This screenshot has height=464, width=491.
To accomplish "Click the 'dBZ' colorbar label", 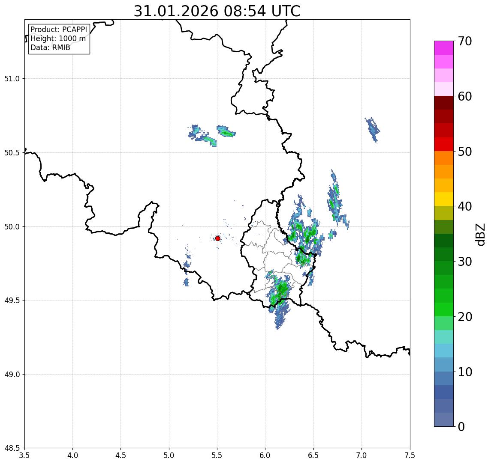I will (x=480, y=234).
